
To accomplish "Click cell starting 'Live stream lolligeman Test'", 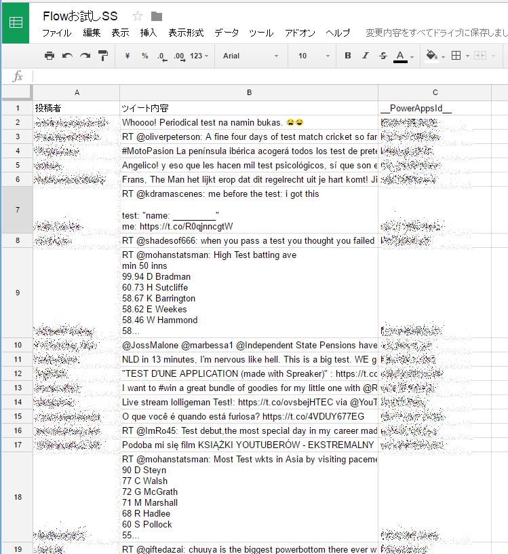I will (249, 402).
